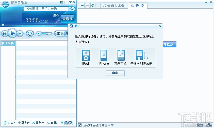Image resolution: width=214 pixels, height=128 pixels.
Task: Click the Sogou Music Box logo icon
Action: coord(5,5)
